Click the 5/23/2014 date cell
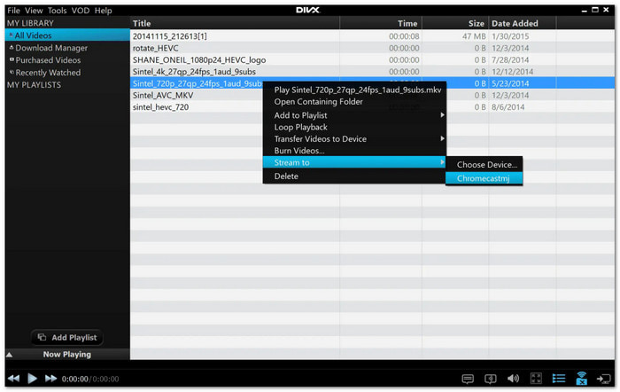Image resolution: width=620 pixels, height=392 pixels. pyautogui.click(x=510, y=83)
